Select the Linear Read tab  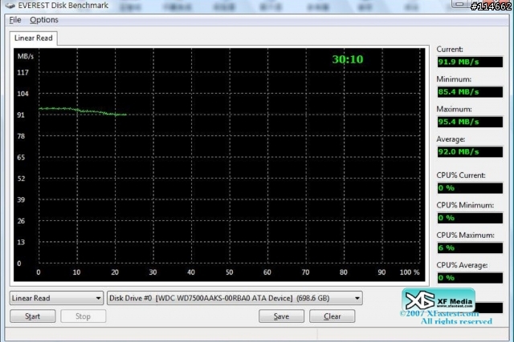[x=34, y=38]
